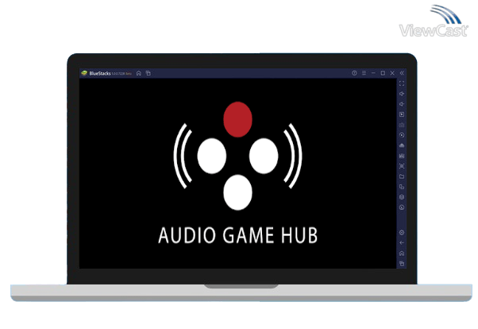This screenshot has height=329, width=478.
Task: Minimize the BlueStacks window
Action: (x=373, y=73)
